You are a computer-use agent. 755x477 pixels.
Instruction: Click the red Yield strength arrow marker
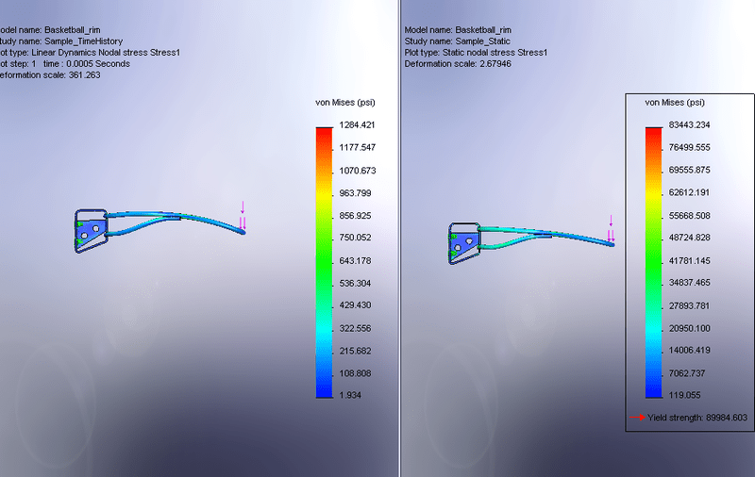point(638,416)
